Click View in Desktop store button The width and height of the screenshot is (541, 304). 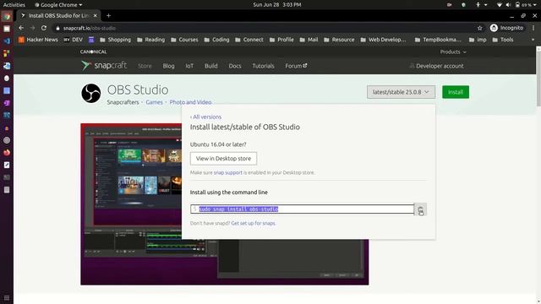click(x=223, y=159)
